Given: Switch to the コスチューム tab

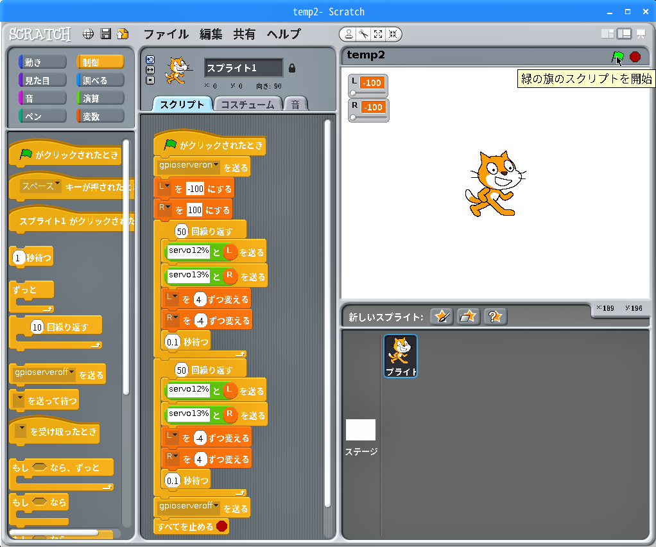Looking at the screenshot, I should 248,104.
